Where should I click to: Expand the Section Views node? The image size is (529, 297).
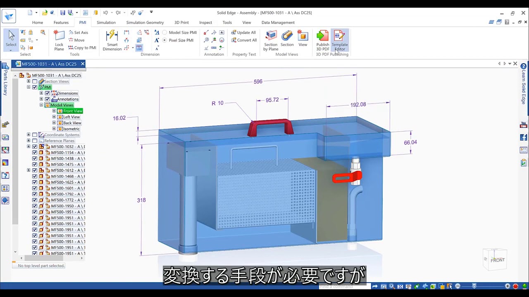[x=29, y=81]
